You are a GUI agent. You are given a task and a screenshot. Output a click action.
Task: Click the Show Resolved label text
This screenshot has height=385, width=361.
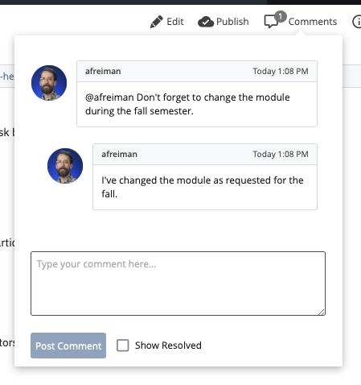pos(168,346)
